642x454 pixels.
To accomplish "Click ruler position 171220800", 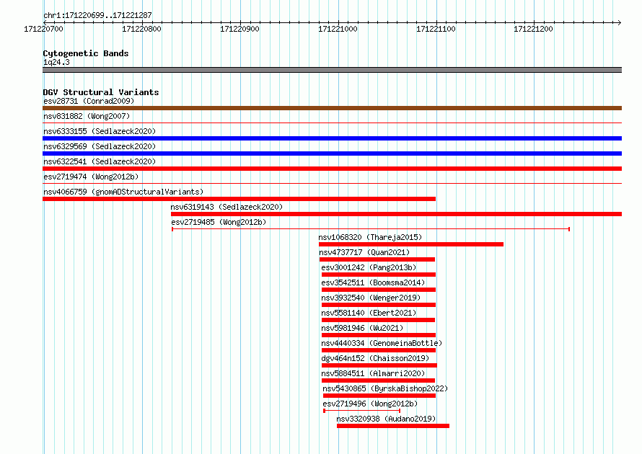I will tap(141, 29).
